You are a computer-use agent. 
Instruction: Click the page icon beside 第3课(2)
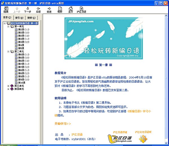16,42
